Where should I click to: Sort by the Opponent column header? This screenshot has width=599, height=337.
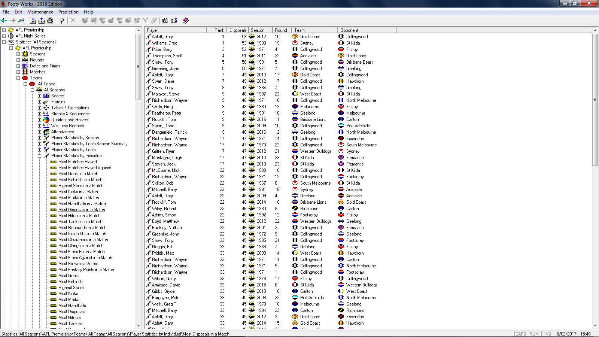coord(367,30)
